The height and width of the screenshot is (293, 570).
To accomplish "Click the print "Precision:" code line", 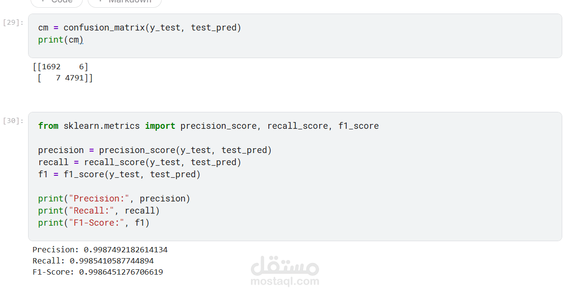I will click(x=114, y=199).
